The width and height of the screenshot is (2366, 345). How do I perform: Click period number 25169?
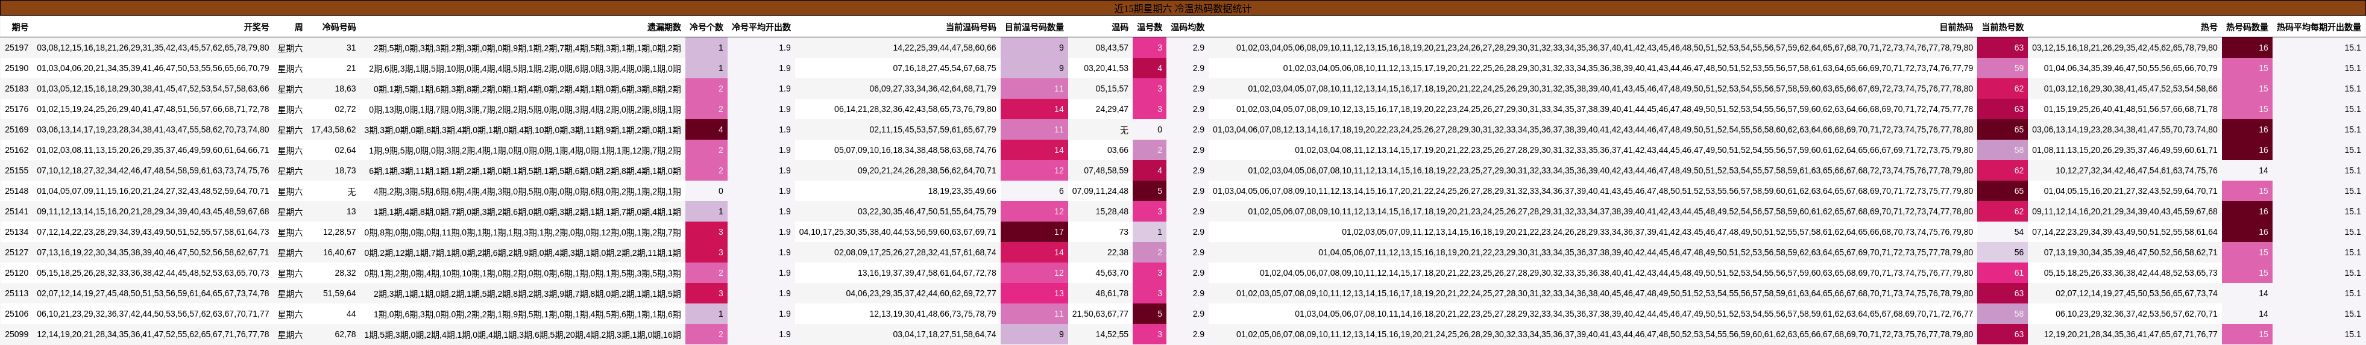coord(16,129)
